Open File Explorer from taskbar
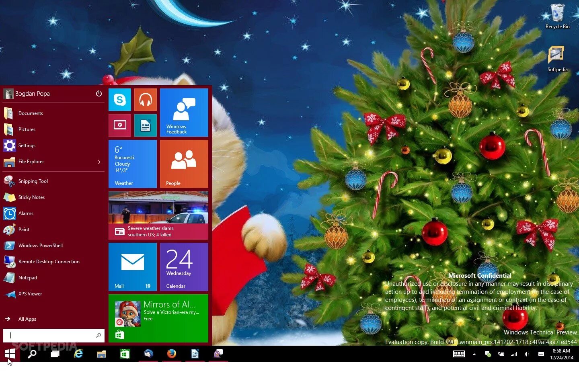This screenshot has width=579, height=371. 101,354
